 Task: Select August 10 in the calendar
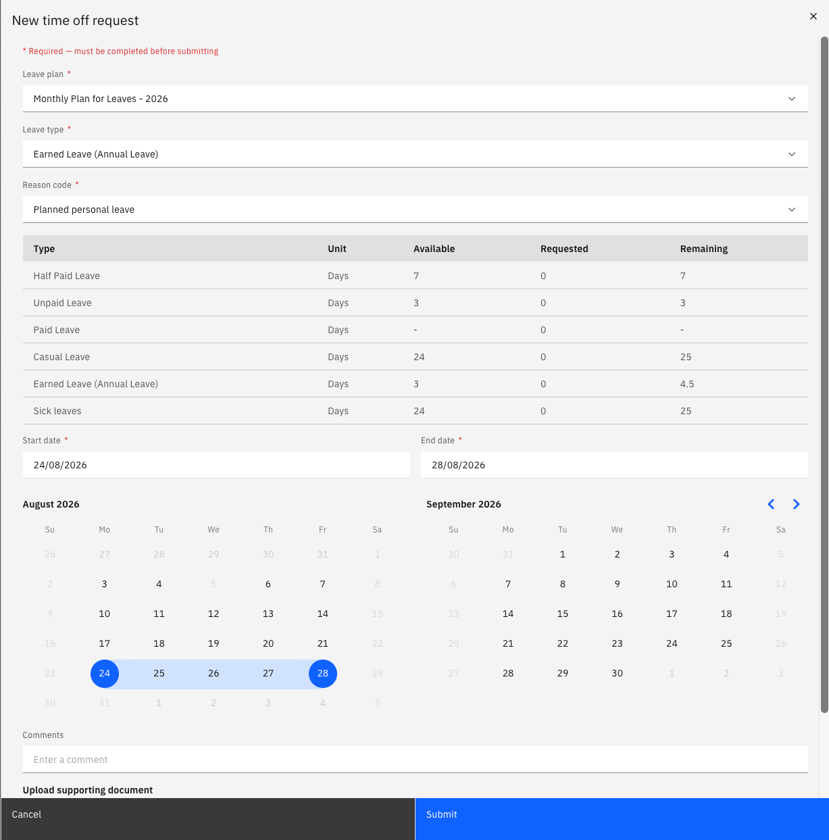click(105, 614)
